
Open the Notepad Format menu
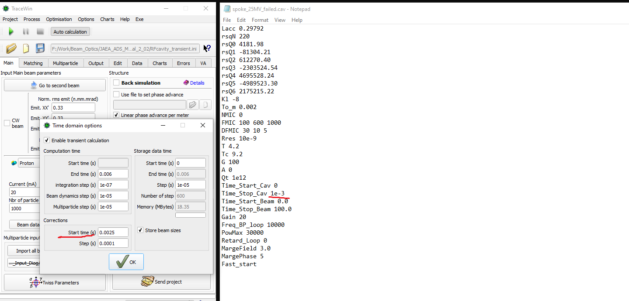(x=260, y=20)
